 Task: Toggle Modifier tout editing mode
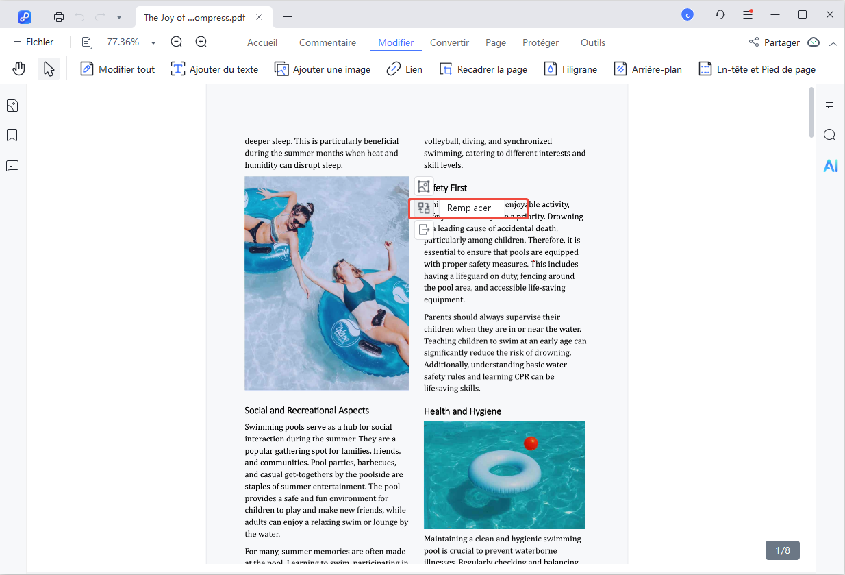tap(117, 69)
